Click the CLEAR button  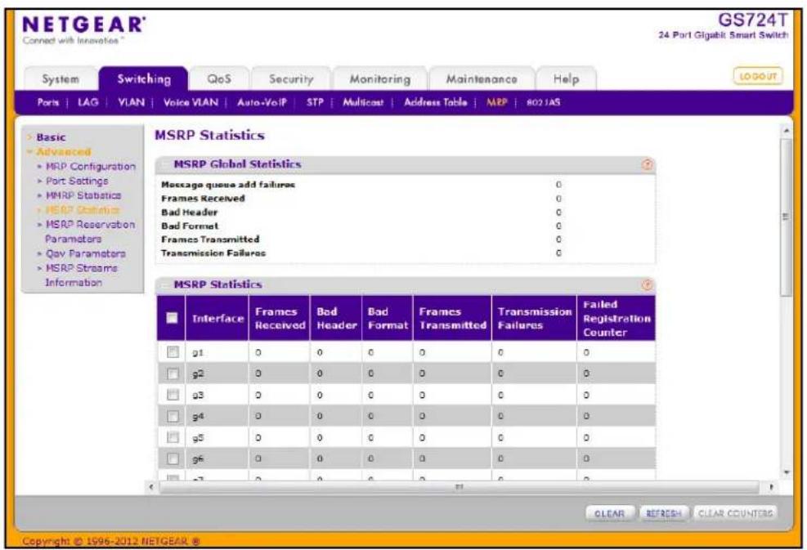coord(609,513)
